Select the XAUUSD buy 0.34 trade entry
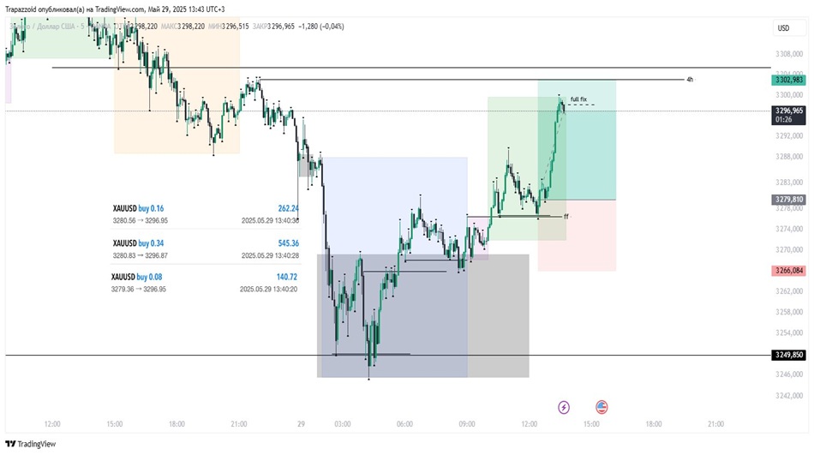The image size is (814, 455). [x=206, y=248]
